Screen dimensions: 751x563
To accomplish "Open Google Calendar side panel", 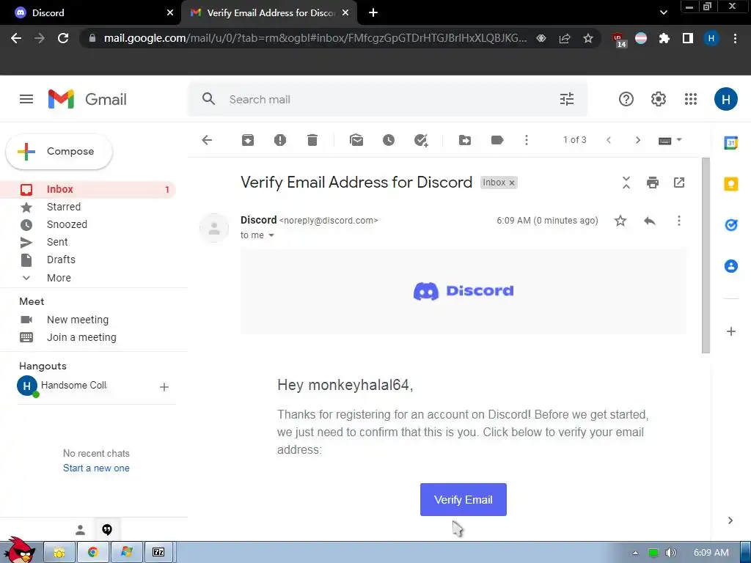I will pos(731,143).
